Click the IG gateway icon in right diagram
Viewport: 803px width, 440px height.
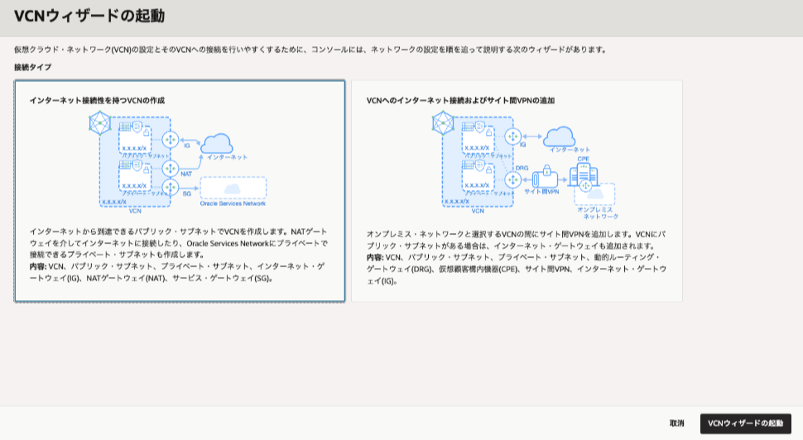pos(512,136)
